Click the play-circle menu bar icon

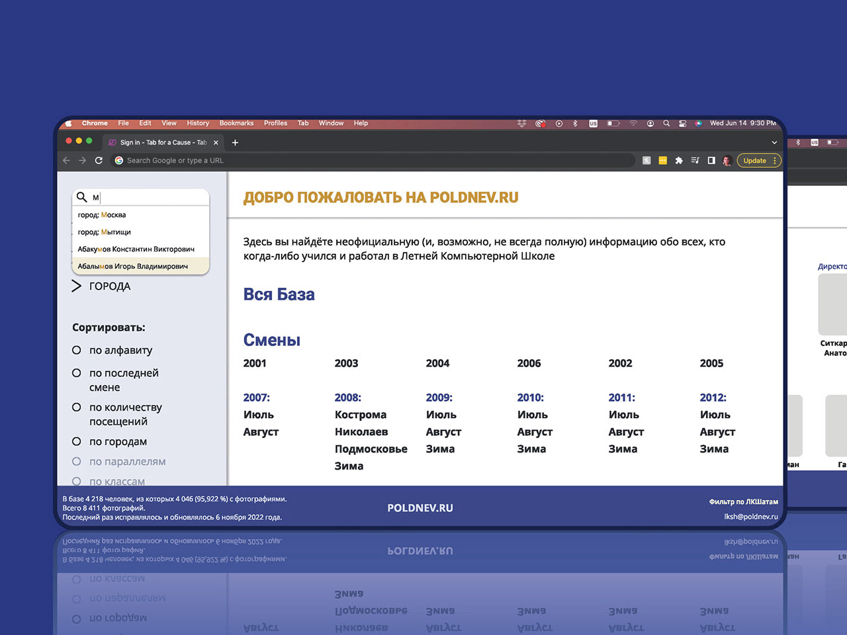[559, 123]
